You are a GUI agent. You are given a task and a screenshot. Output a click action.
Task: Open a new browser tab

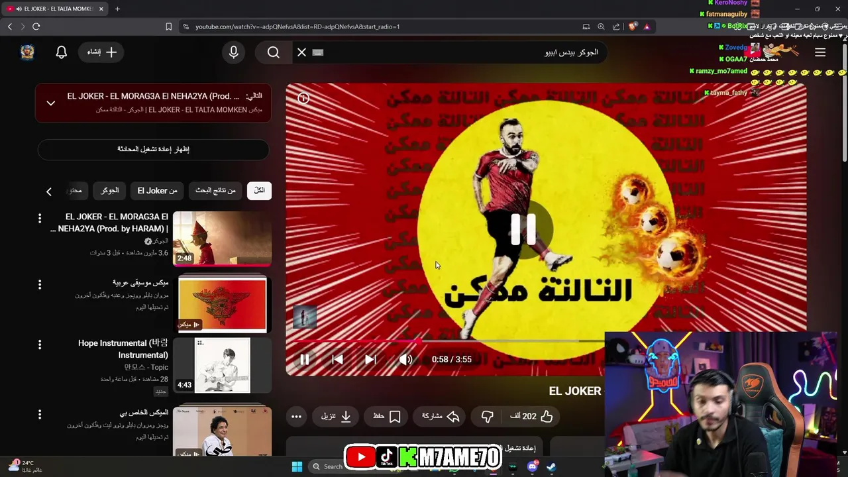pyautogui.click(x=117, y=9)
